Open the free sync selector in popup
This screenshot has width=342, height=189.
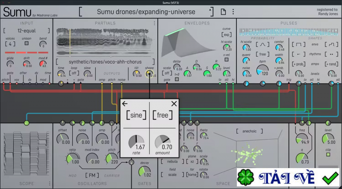[x=162, y=115]
